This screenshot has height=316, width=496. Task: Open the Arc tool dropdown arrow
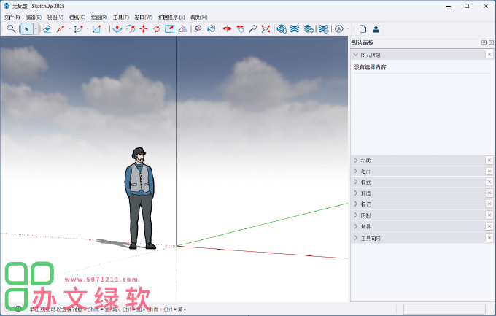point(88,29)
